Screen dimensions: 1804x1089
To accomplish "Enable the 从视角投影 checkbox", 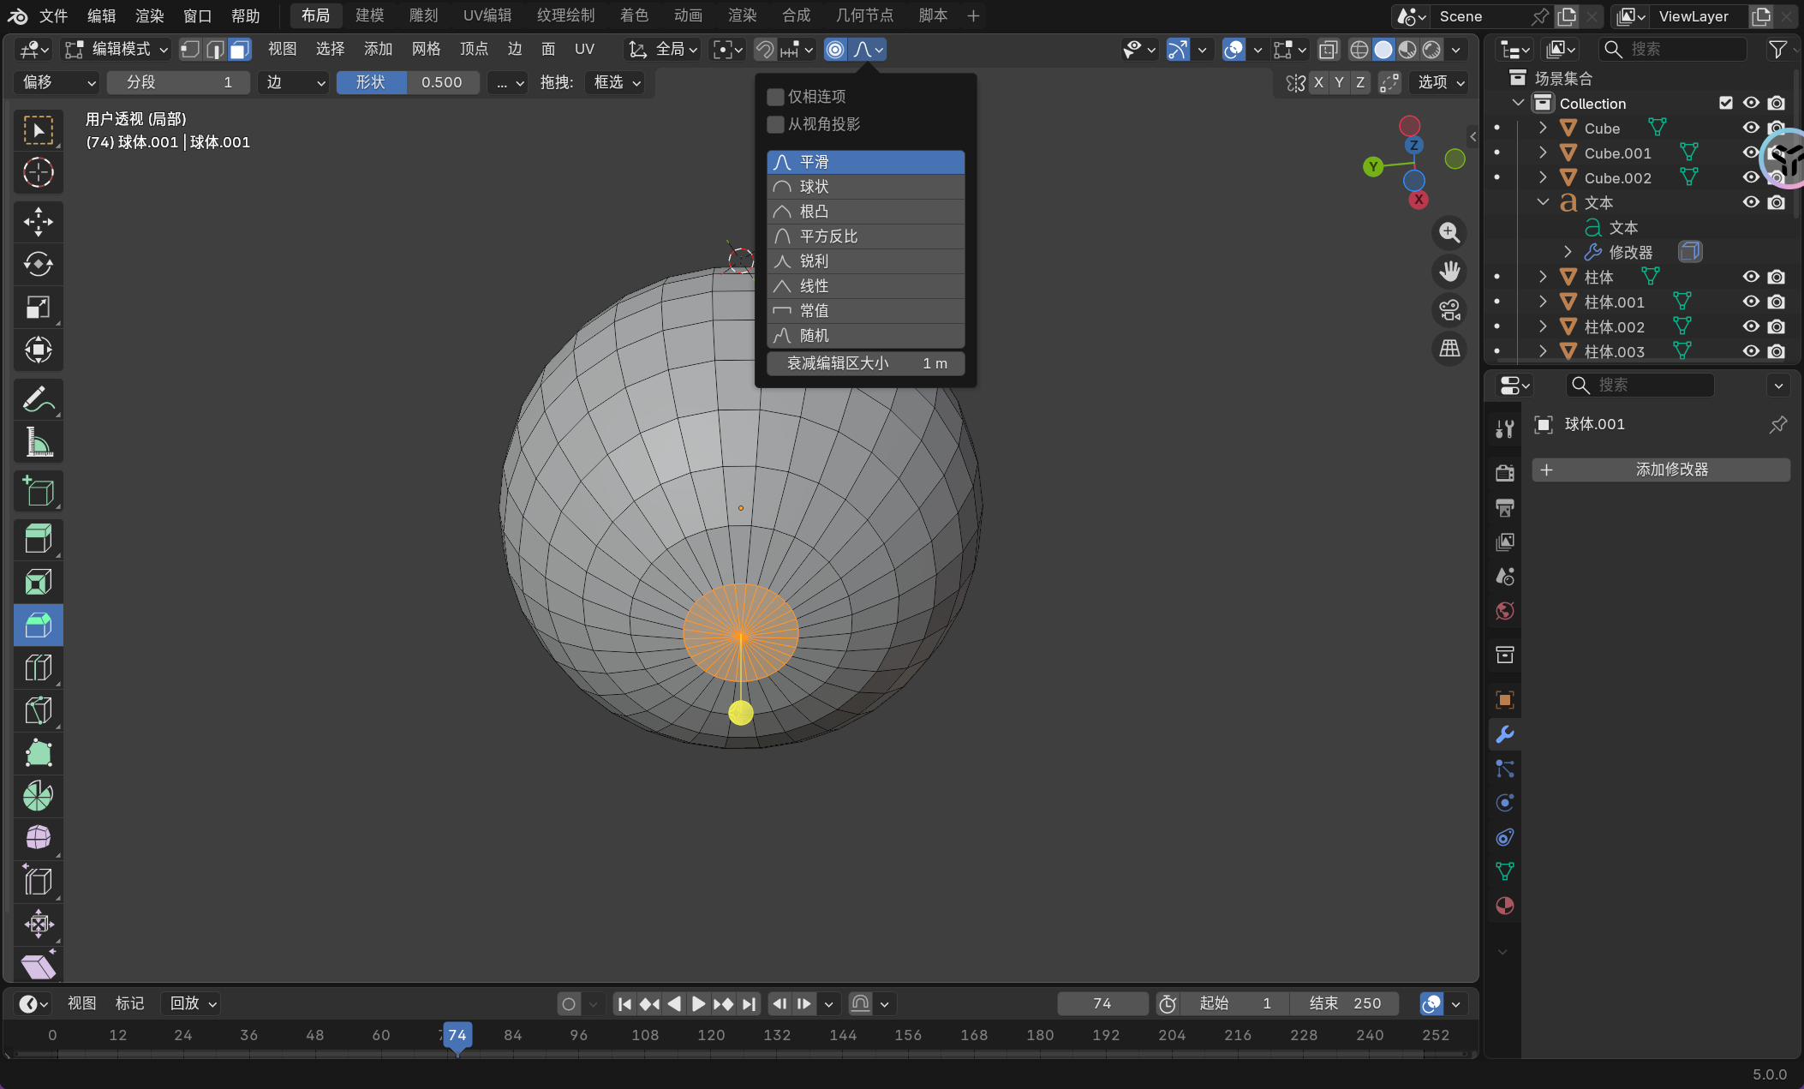I will 775,124.
